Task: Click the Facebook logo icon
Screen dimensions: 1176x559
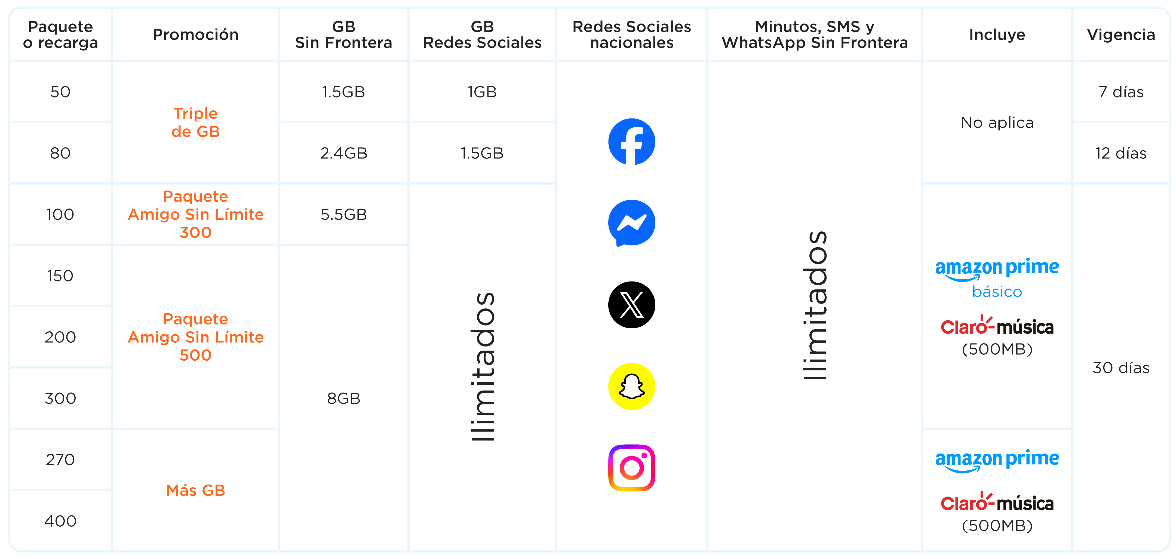Action: tap(631, 142)
